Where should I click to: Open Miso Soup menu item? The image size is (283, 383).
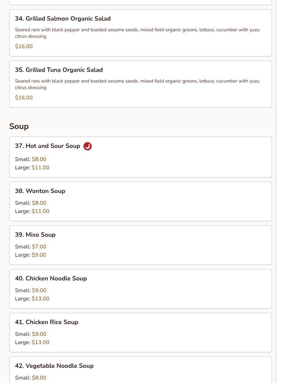(x=35, y=235)
